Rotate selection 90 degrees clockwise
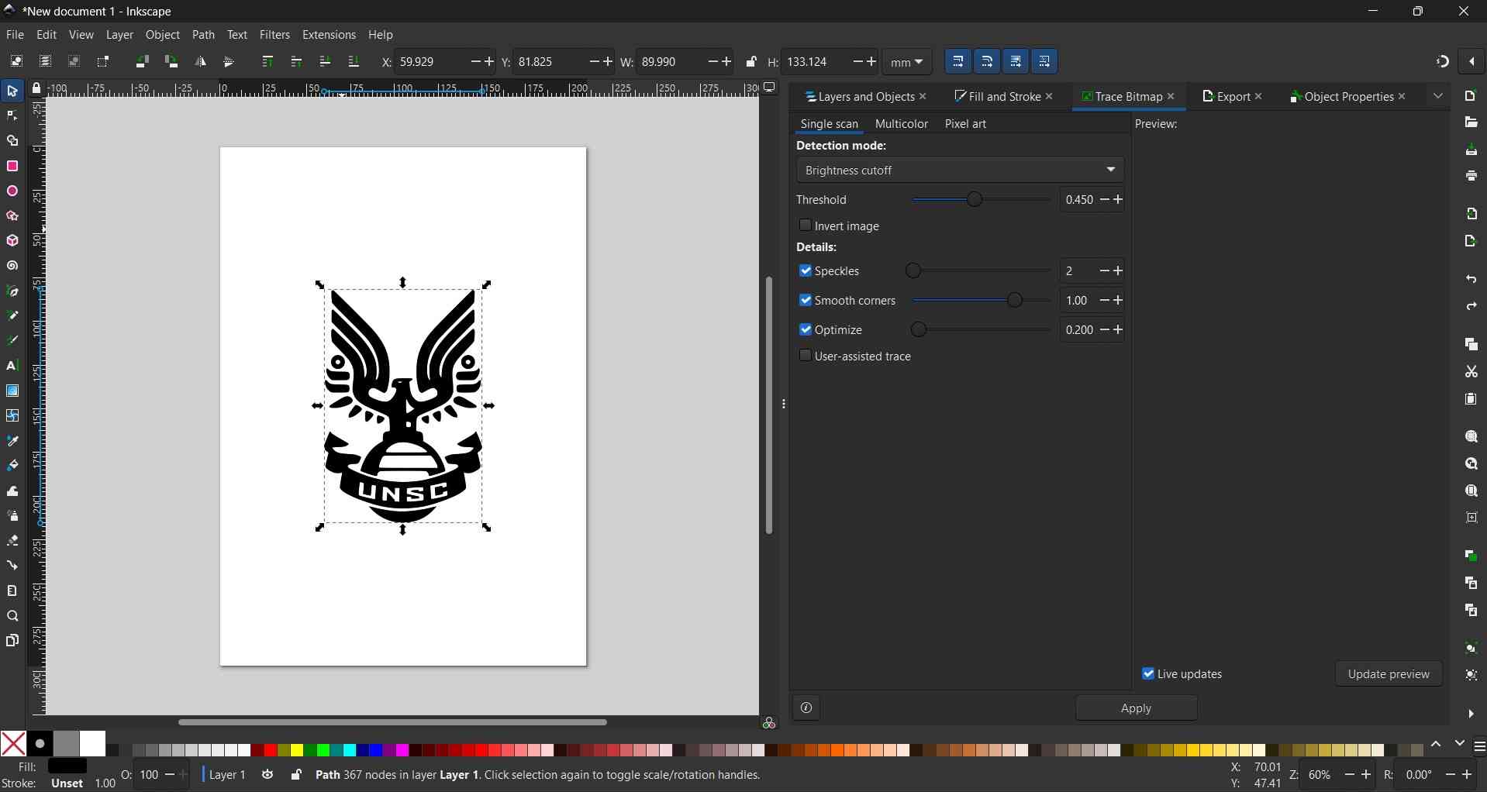 click(x=171, y=62)
